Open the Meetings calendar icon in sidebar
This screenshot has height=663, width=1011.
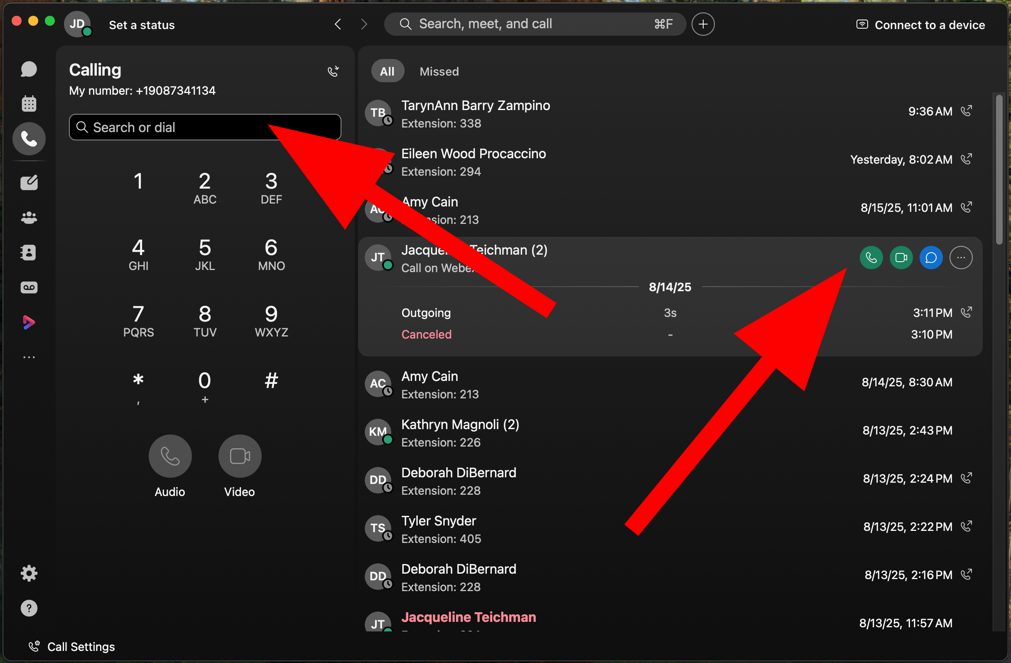pyautogui.click(x=29, y=103)
